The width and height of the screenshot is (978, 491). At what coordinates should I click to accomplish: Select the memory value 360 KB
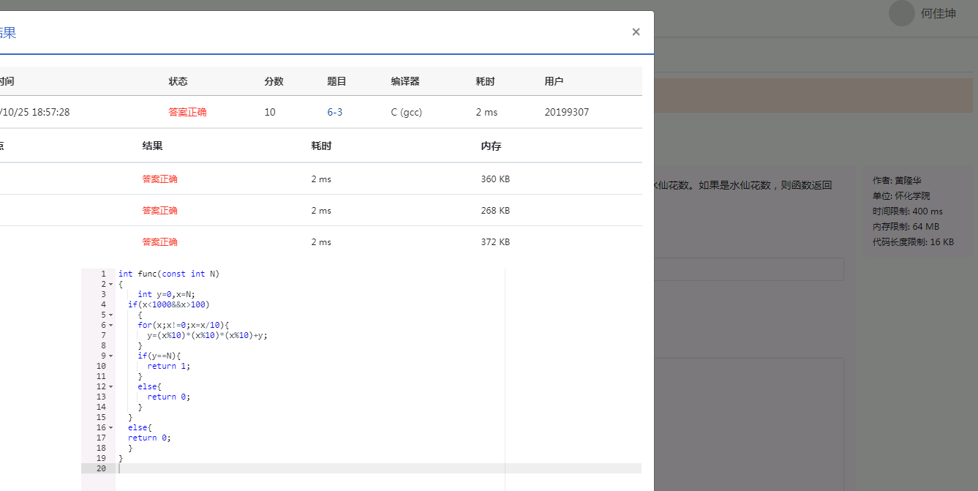coord(495,179)
